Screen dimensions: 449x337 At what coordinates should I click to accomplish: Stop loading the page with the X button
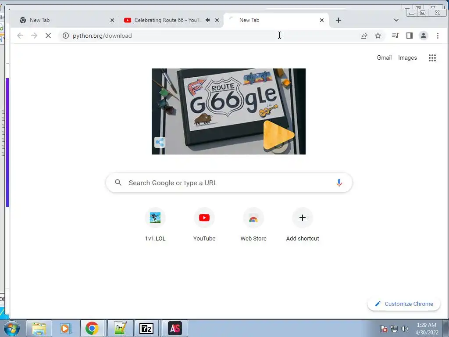point(48,36)
